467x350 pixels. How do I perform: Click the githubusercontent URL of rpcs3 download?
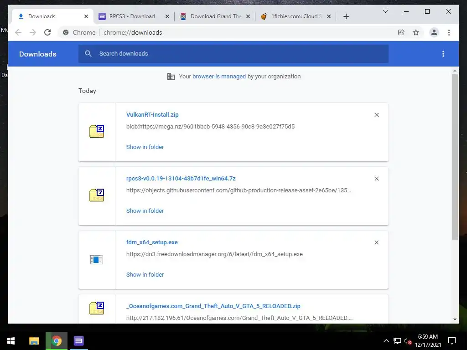239,190
